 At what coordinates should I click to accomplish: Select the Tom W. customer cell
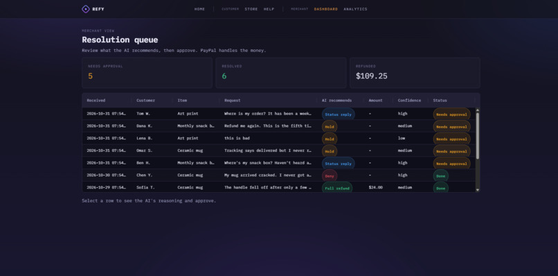click(x=143, y=114)
